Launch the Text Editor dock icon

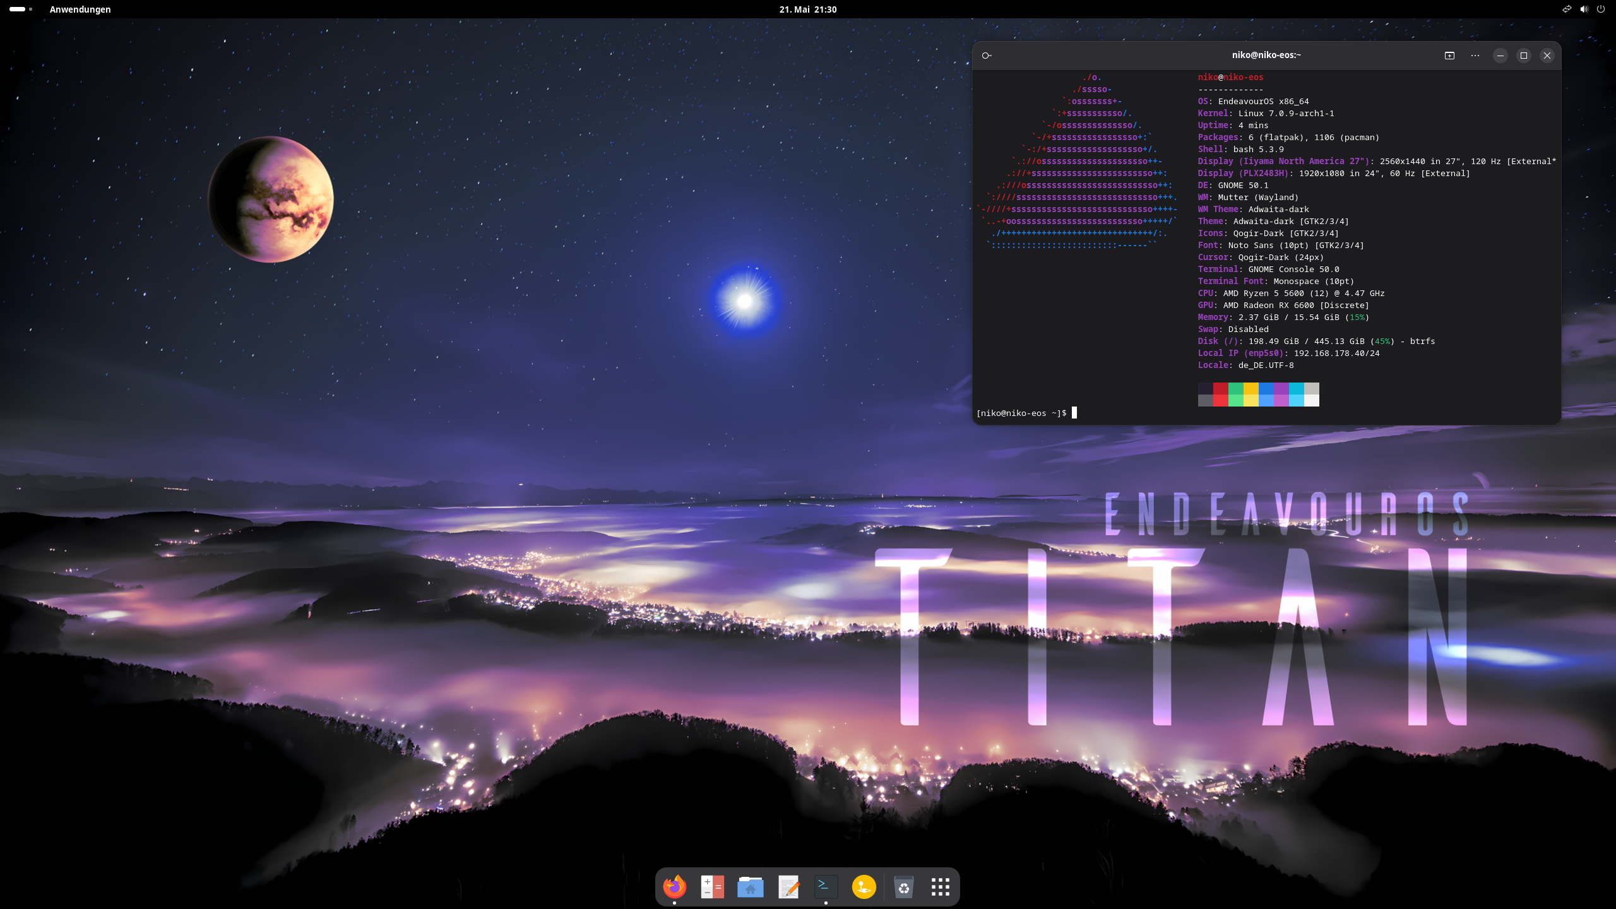[x=788, y=887]
